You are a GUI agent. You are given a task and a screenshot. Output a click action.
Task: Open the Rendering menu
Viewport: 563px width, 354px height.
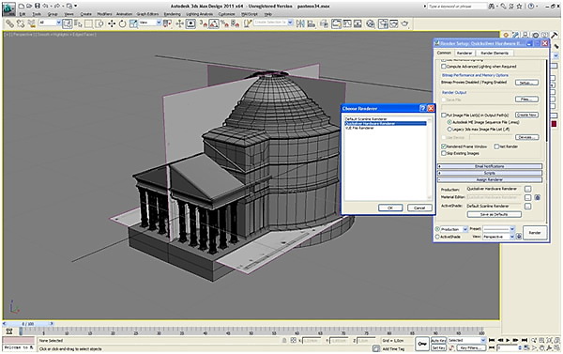click(x=173, y=14)
